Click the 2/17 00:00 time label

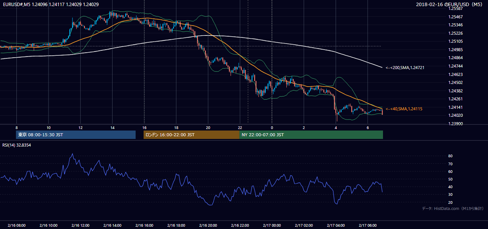(271, 226)
